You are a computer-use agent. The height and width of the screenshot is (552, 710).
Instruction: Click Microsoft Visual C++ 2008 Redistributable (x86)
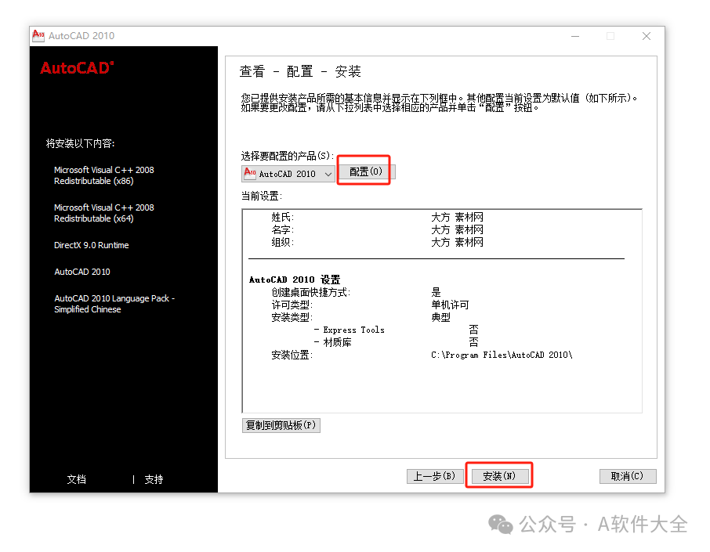click(103, 175)
